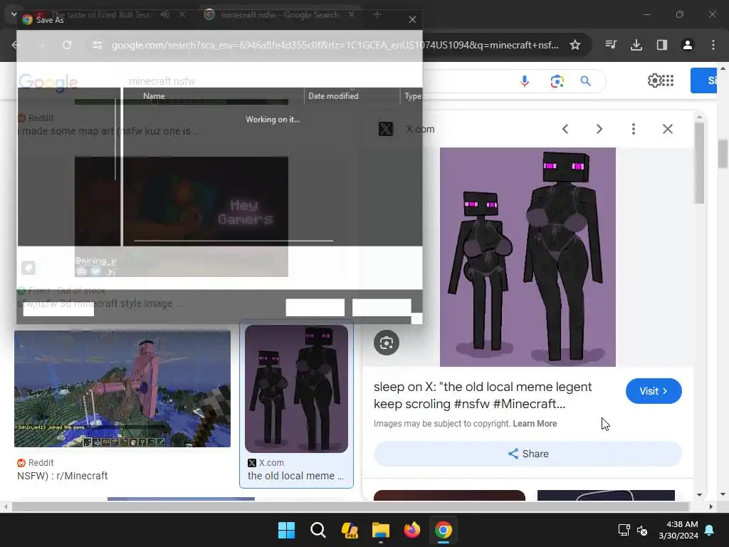Image resolution: width=729 pixels, height=547 pixels.
Task: Sort by Date modified column in Save As
Action: click(333, 96)
